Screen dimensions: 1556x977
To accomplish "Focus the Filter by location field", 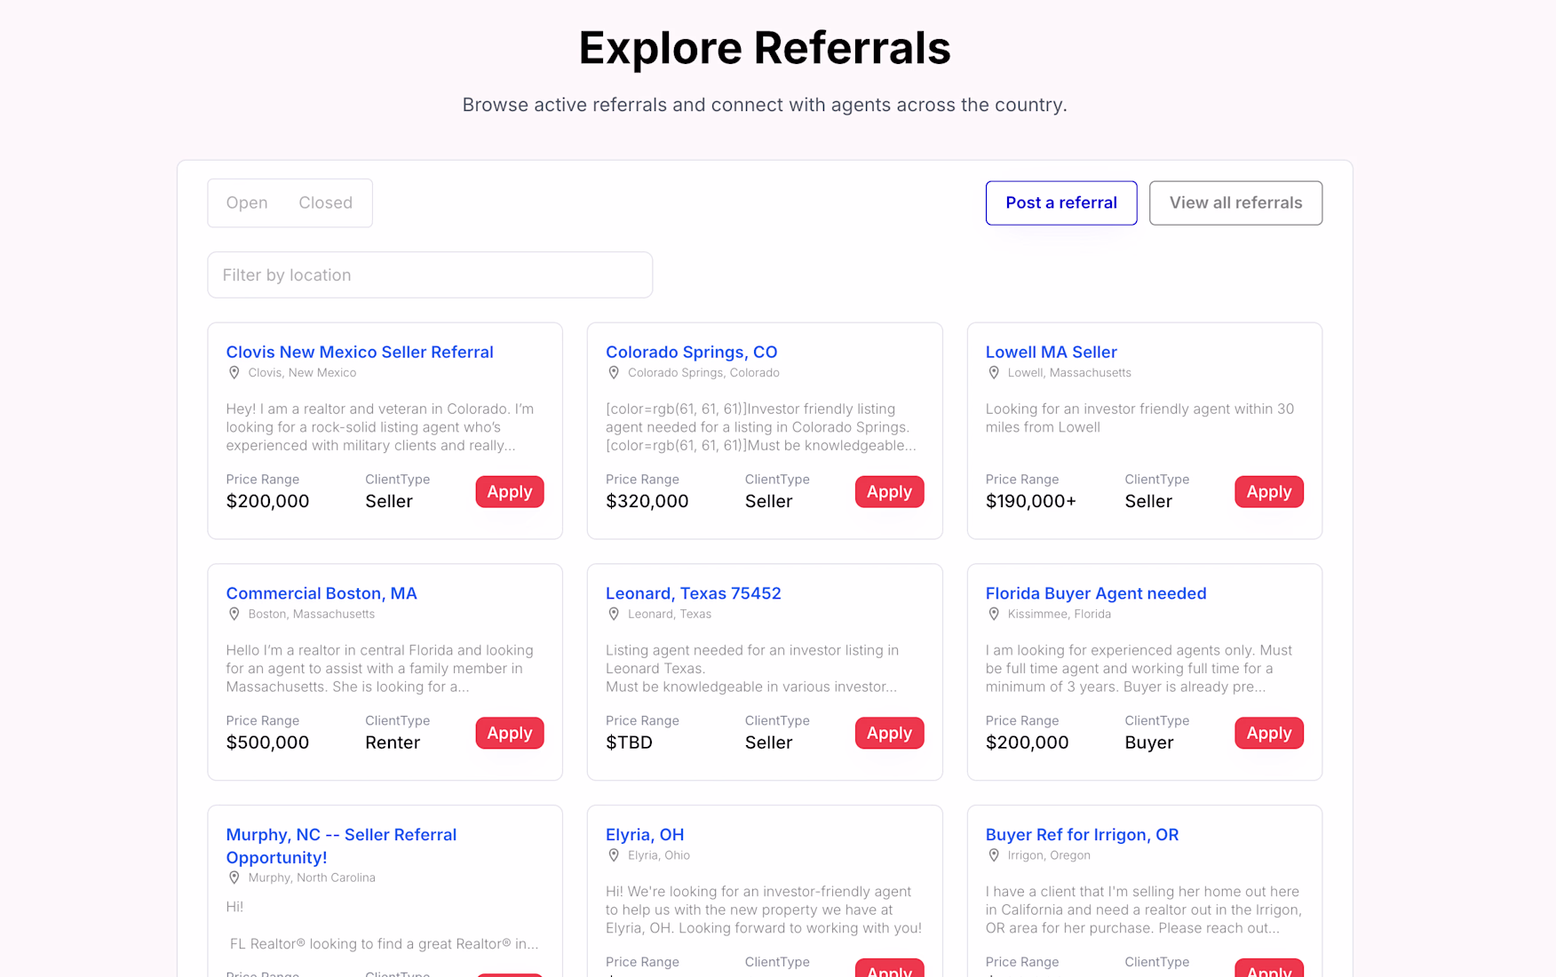I will (x=430, y=275).
